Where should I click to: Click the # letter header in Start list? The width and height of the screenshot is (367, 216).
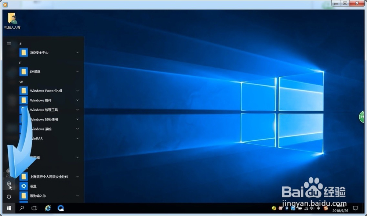21,44
